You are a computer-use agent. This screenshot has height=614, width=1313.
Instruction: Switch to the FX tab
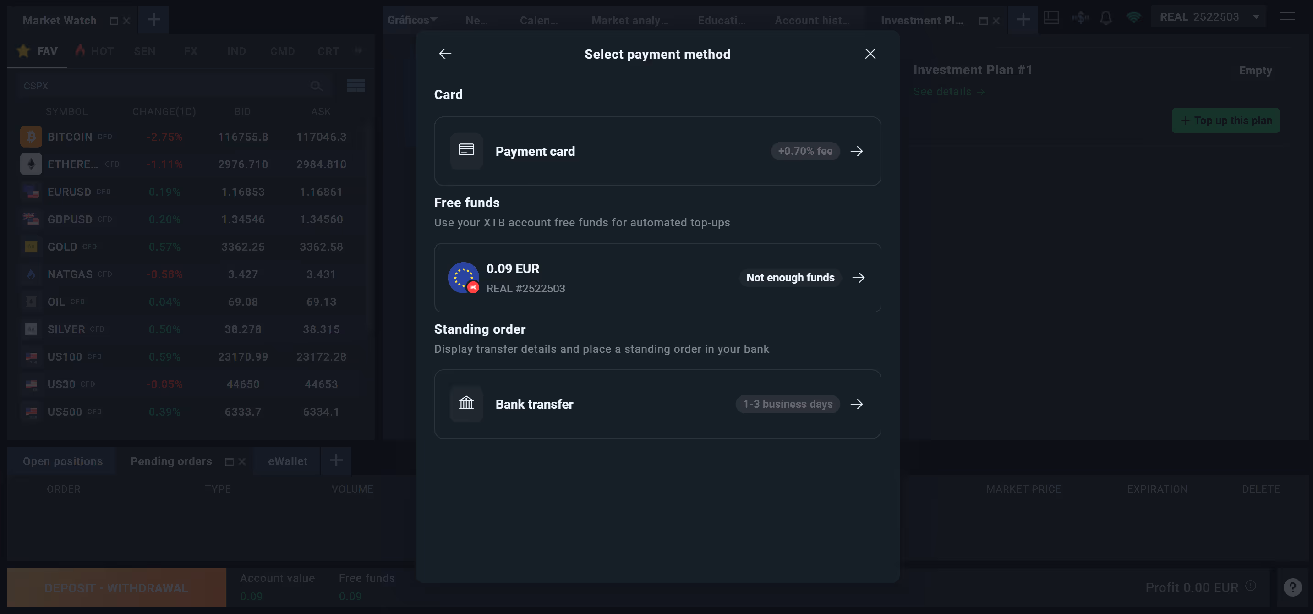pos(190,51)
